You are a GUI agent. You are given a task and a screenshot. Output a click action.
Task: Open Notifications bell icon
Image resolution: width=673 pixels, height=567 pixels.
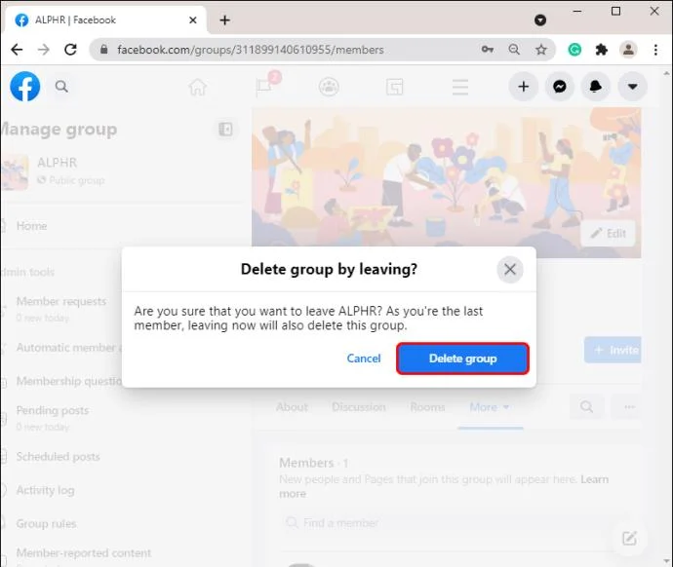point(596,87)
